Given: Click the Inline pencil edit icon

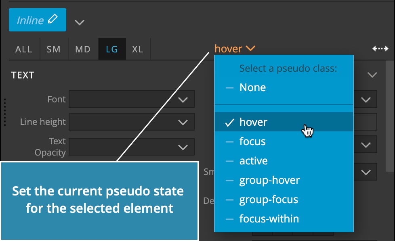Looking at the screenshot, I should coord(53,19).
